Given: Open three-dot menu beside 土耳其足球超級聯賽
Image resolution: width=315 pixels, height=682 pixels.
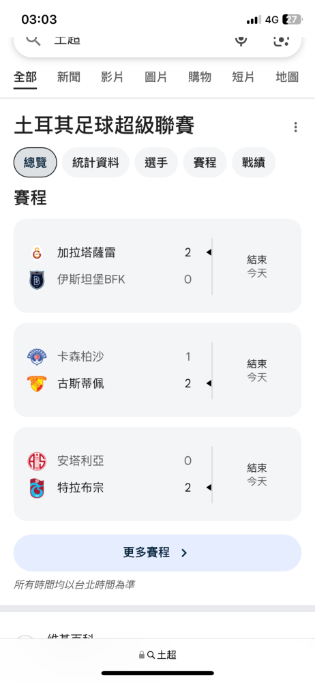Looking at the screenshot, I should click(295, 127).
